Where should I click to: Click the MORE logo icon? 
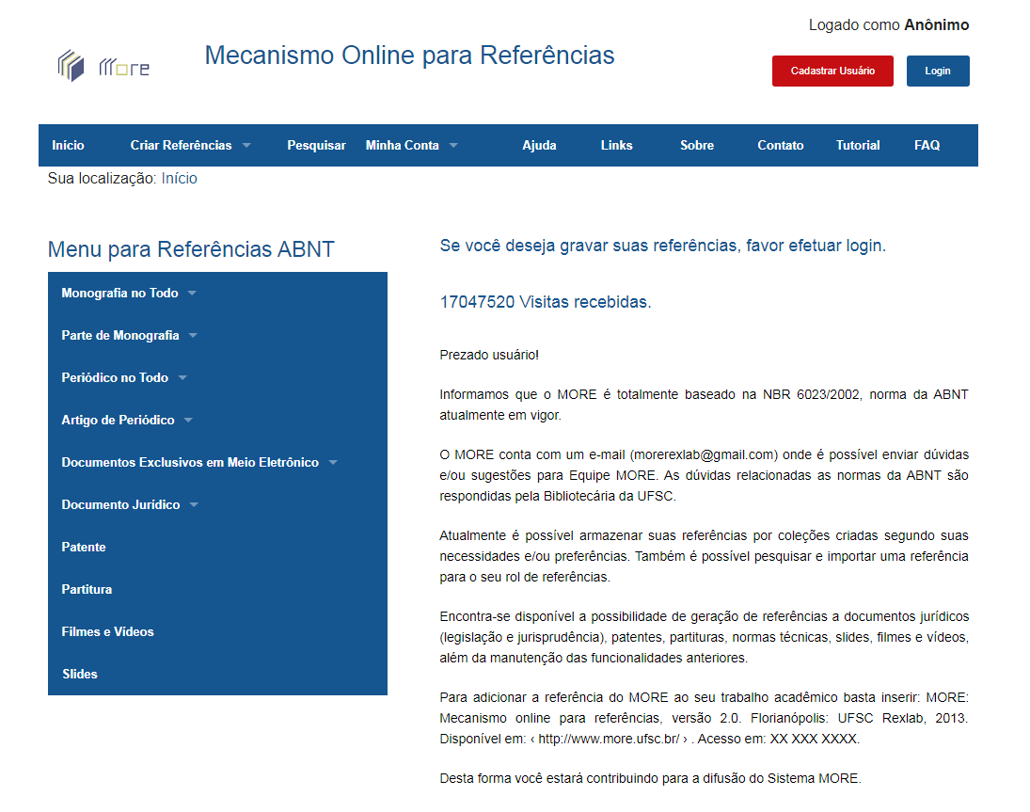tap(103, 66)
